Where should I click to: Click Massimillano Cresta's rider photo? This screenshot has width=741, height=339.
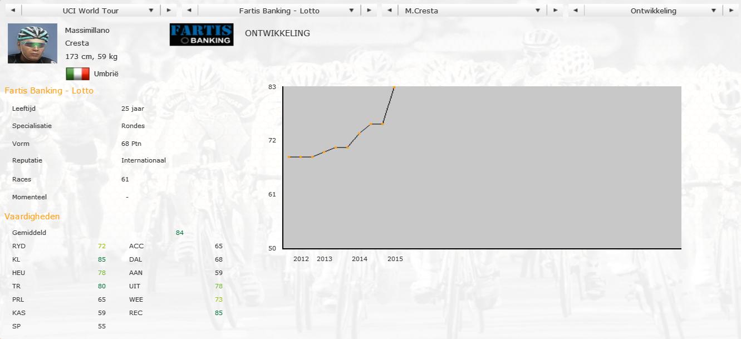point(32,43)
